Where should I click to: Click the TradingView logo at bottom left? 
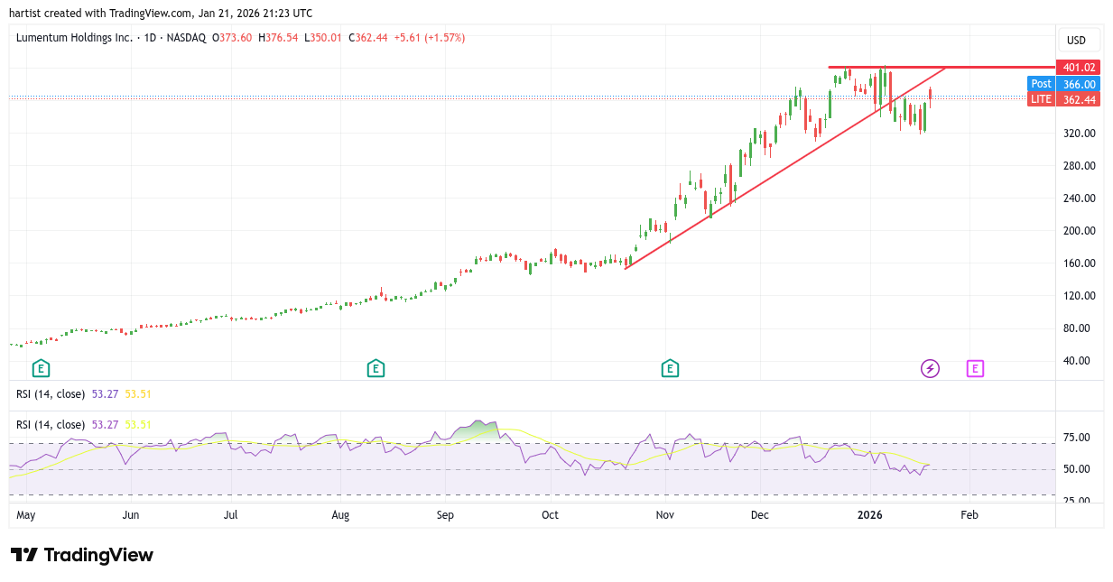(82, 555)
